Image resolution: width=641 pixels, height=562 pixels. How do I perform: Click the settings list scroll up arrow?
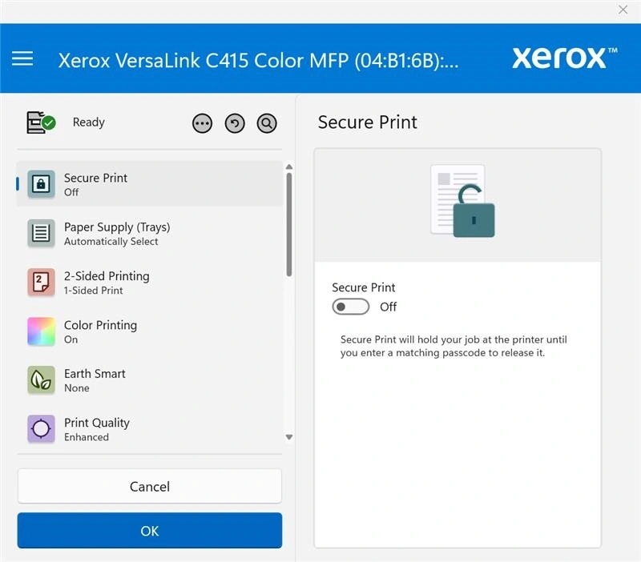[289, 167]
